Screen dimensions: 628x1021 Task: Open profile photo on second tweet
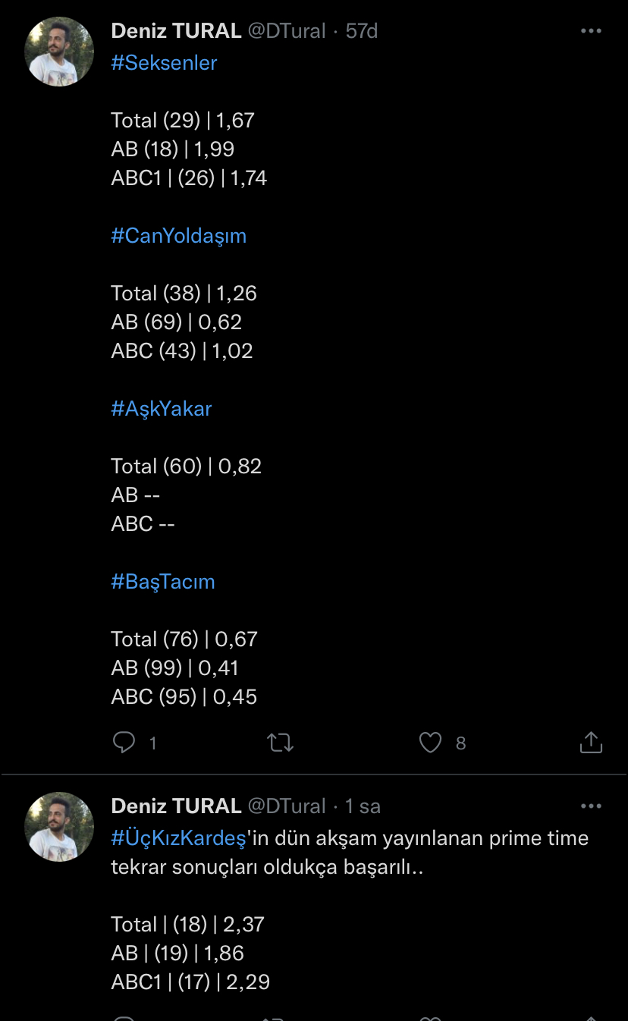pyautogui.click(x=59, y=827)
